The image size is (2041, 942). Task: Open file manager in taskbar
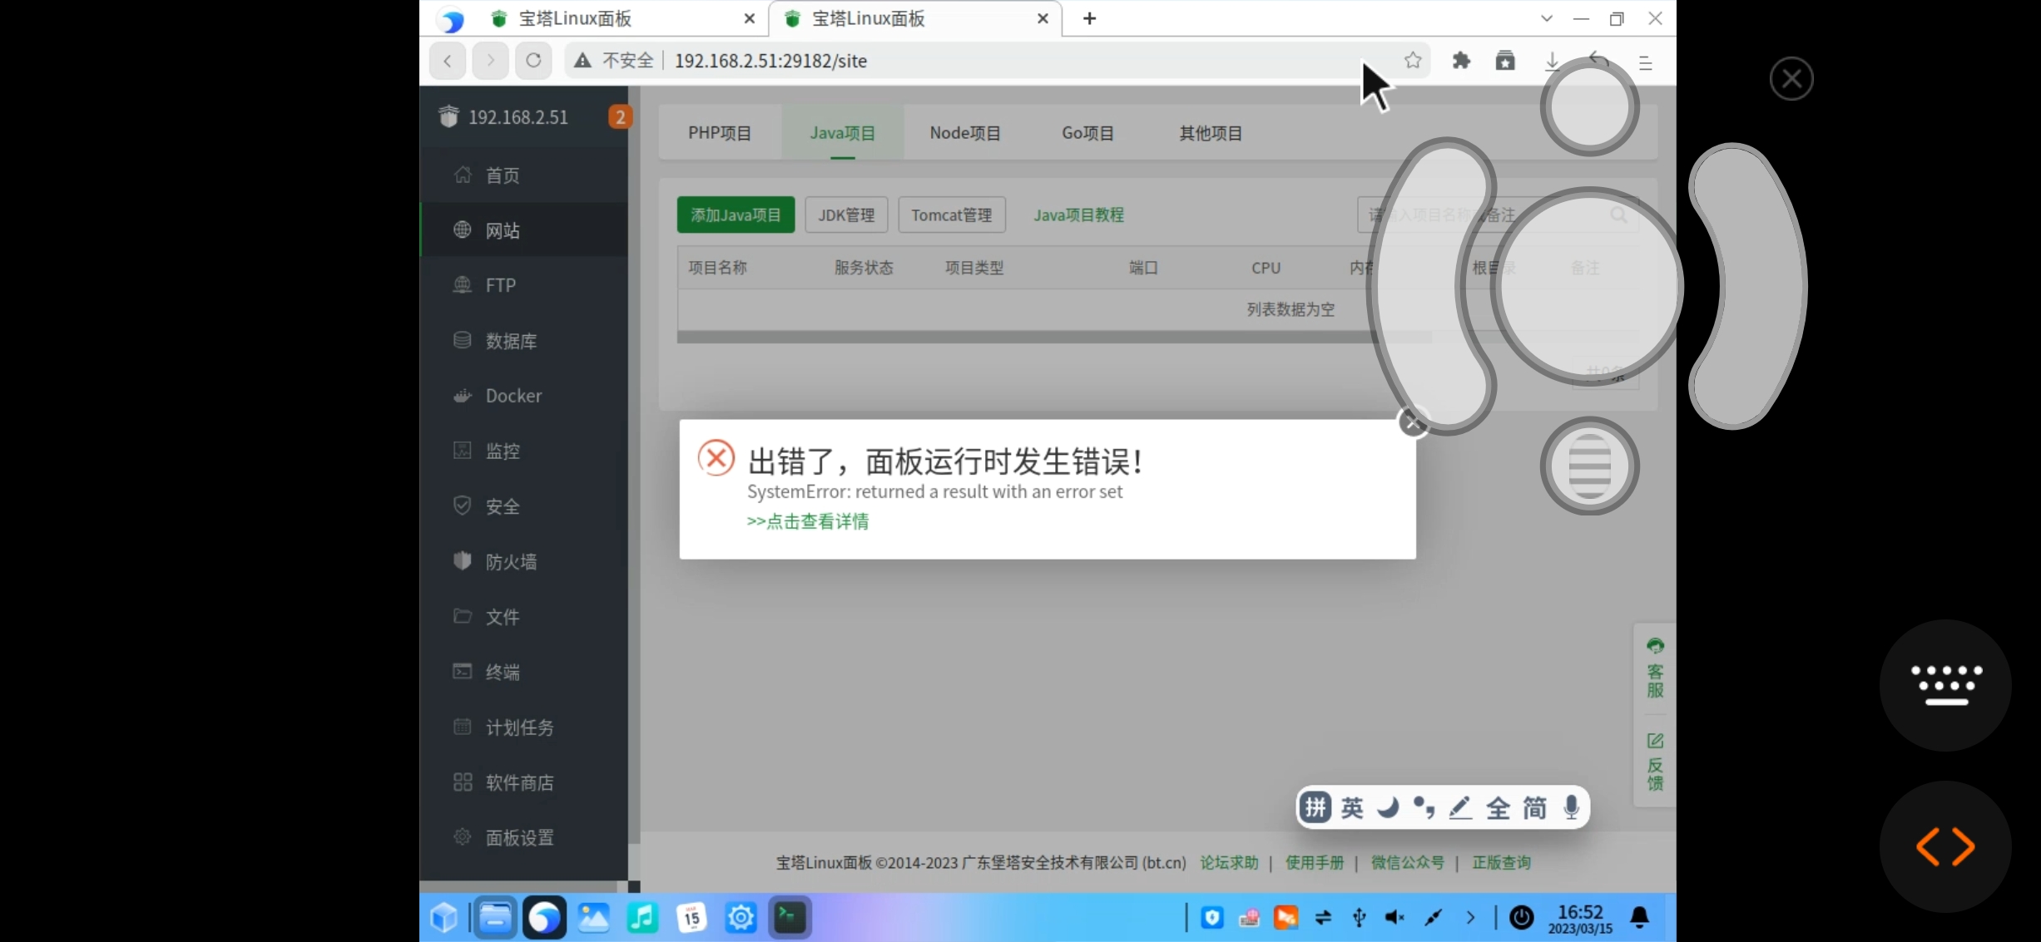496,917
